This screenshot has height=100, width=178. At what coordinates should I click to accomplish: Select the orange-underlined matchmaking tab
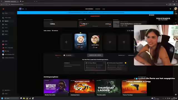coord(58,55)
